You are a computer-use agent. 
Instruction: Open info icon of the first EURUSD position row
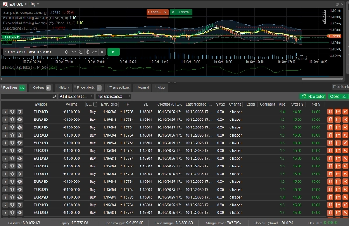coord(5,112)
